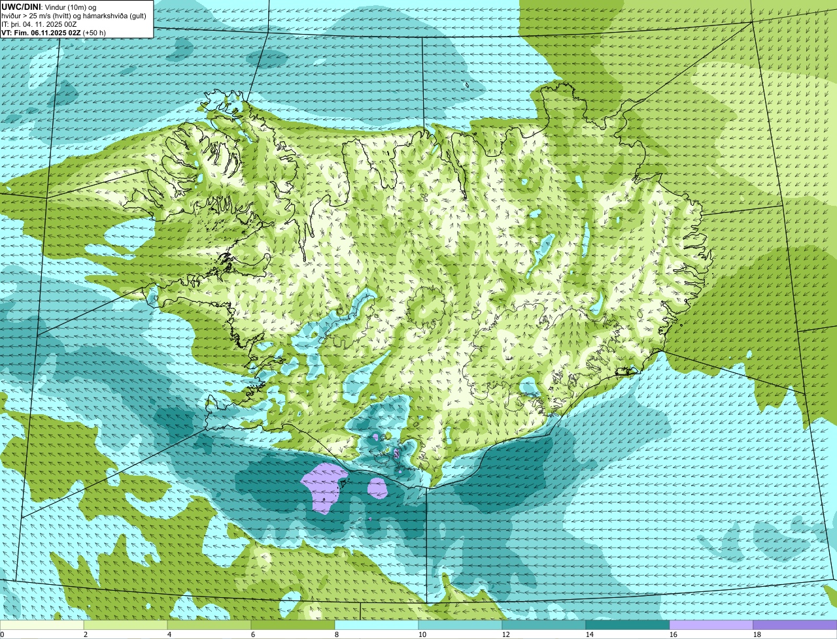The height and width of the screenshot is (639, 837).
Task: Click the '16' label on the color scale
Action: pyautogui.click(x=674, y=634)
